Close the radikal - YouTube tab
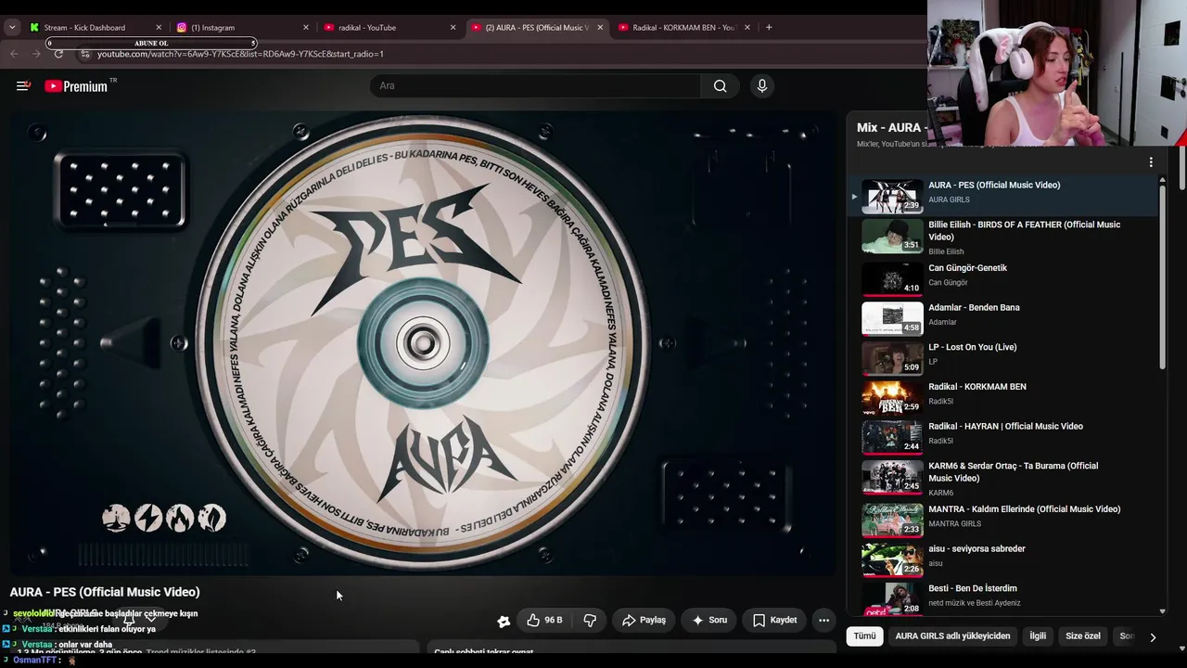This screenshot has width=1187, height=668. [x=453, y=28]
